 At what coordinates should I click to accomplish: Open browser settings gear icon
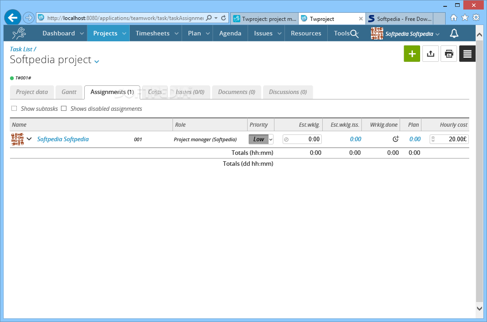(476, 18)
